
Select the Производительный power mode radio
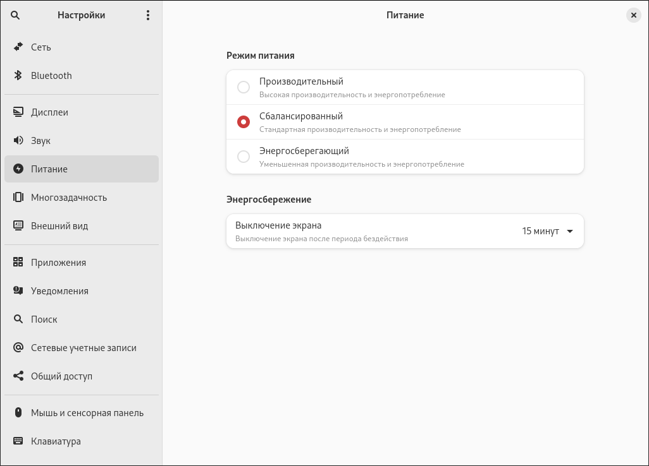point(244,87)
